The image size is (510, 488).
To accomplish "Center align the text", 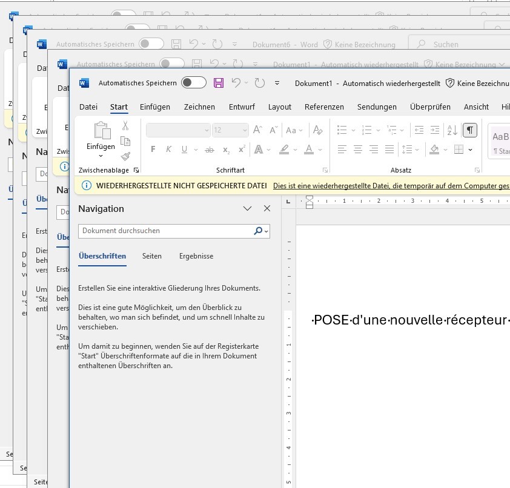I will [x=358, y=149].
